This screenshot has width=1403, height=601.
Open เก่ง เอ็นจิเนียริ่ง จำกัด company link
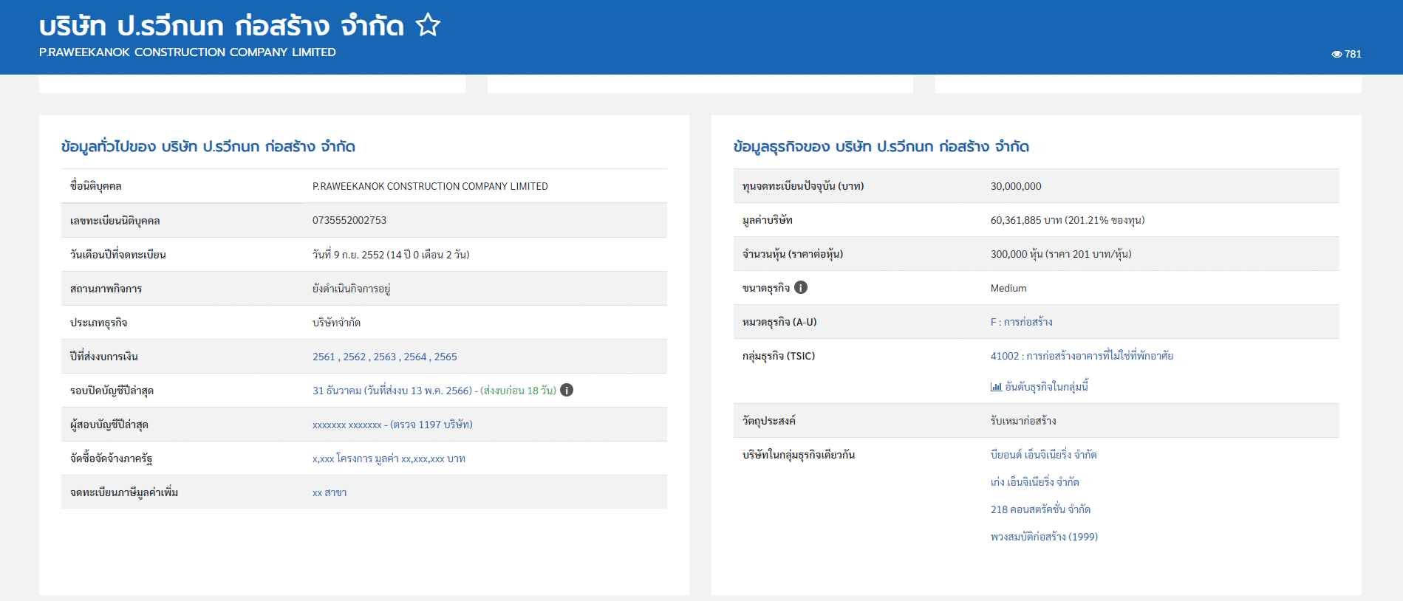1034,482
